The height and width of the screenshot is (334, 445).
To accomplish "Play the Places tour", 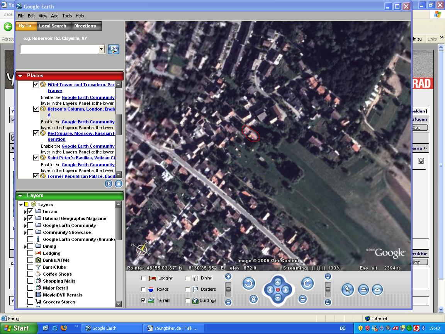I will [109, 184].
